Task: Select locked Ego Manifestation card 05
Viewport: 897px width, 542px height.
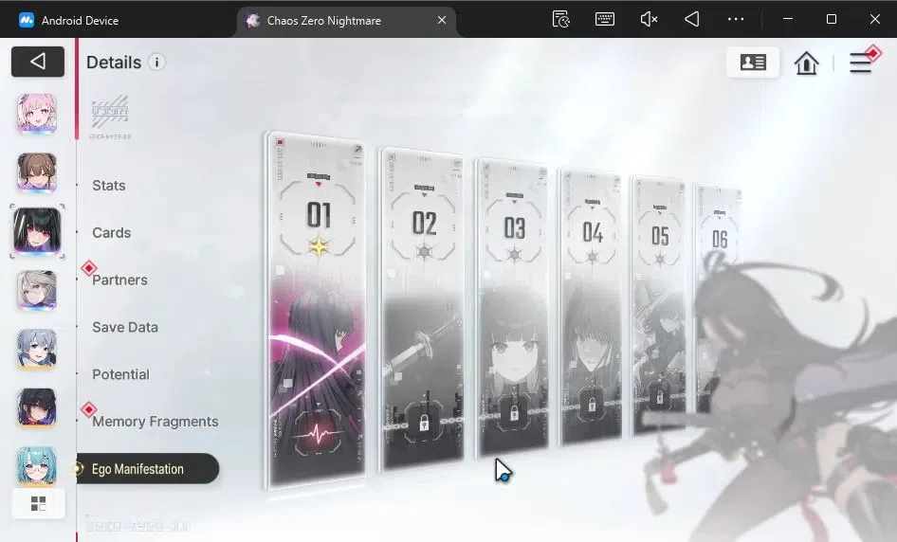Action: pos(659,304)
